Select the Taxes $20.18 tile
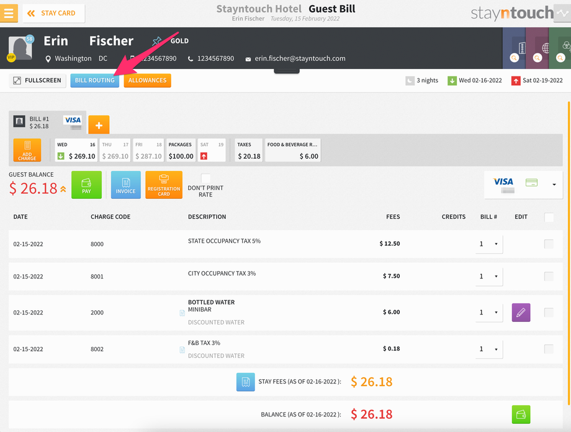This screenshot has width=571, height=432. [x=249, y=150]
